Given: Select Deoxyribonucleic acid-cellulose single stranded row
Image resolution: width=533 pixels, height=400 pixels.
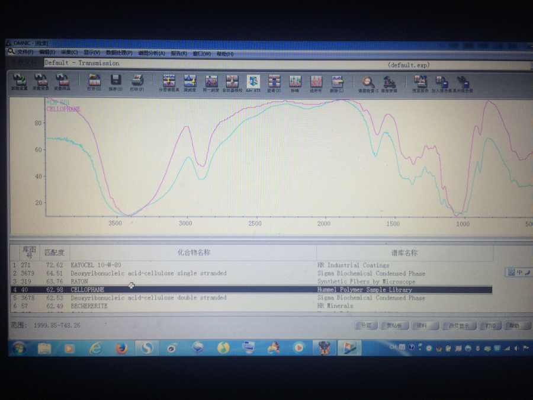Looking at the screenshot, I should click(252, 273).
